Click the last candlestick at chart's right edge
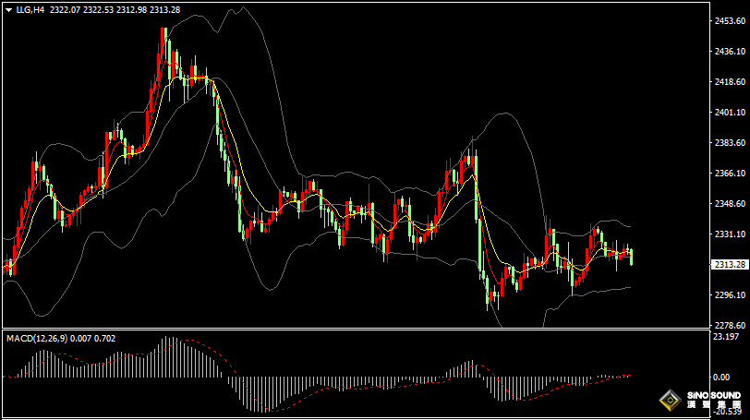Viewport: 750px width, 420px height. point(632,256)
